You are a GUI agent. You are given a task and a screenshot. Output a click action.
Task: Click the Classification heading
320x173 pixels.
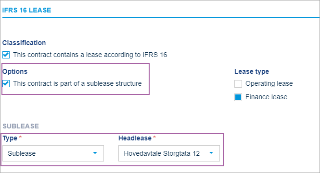[24, 43]
